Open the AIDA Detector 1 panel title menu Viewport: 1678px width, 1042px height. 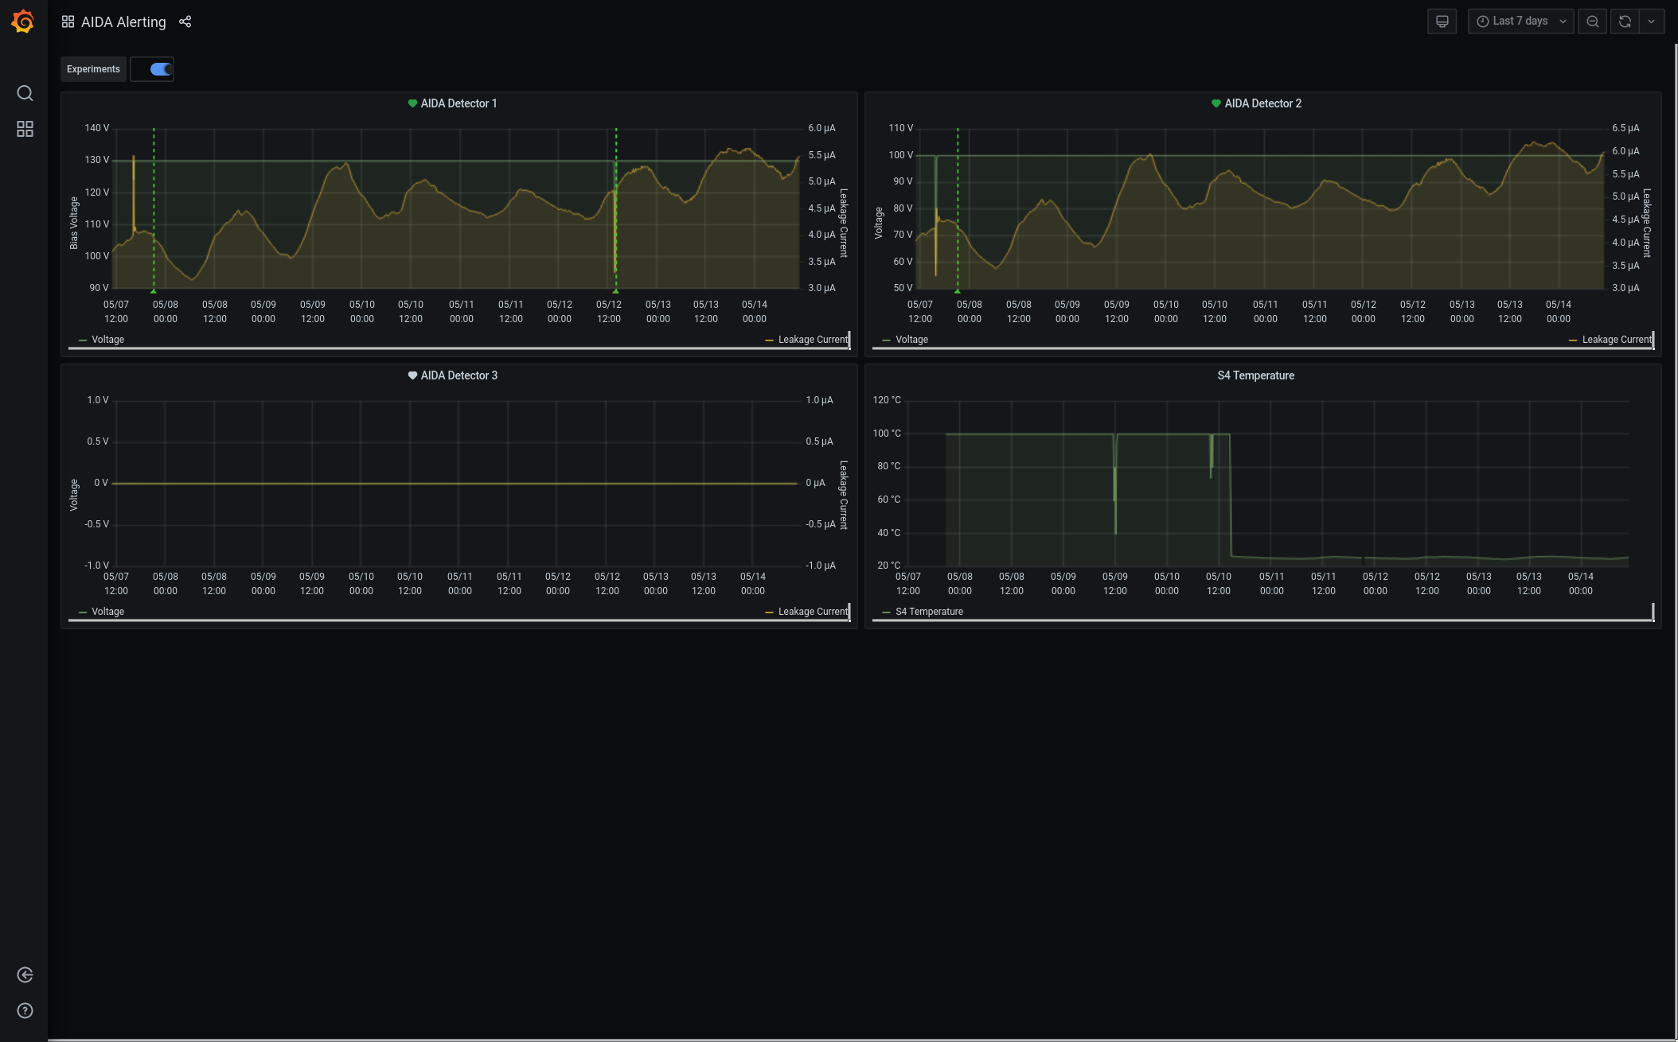coord(459,103)
